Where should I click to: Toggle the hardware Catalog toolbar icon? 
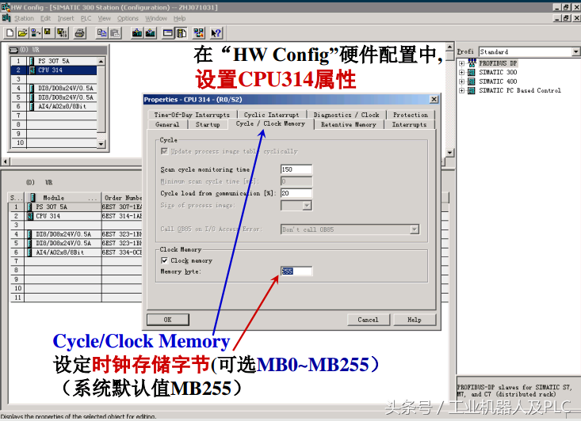(x=182, y=33)
